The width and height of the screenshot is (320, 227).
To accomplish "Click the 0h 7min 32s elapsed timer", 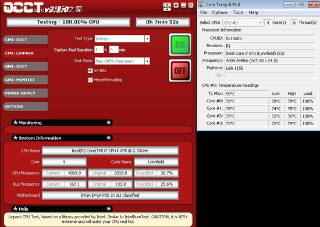I will tap(163, 22).
